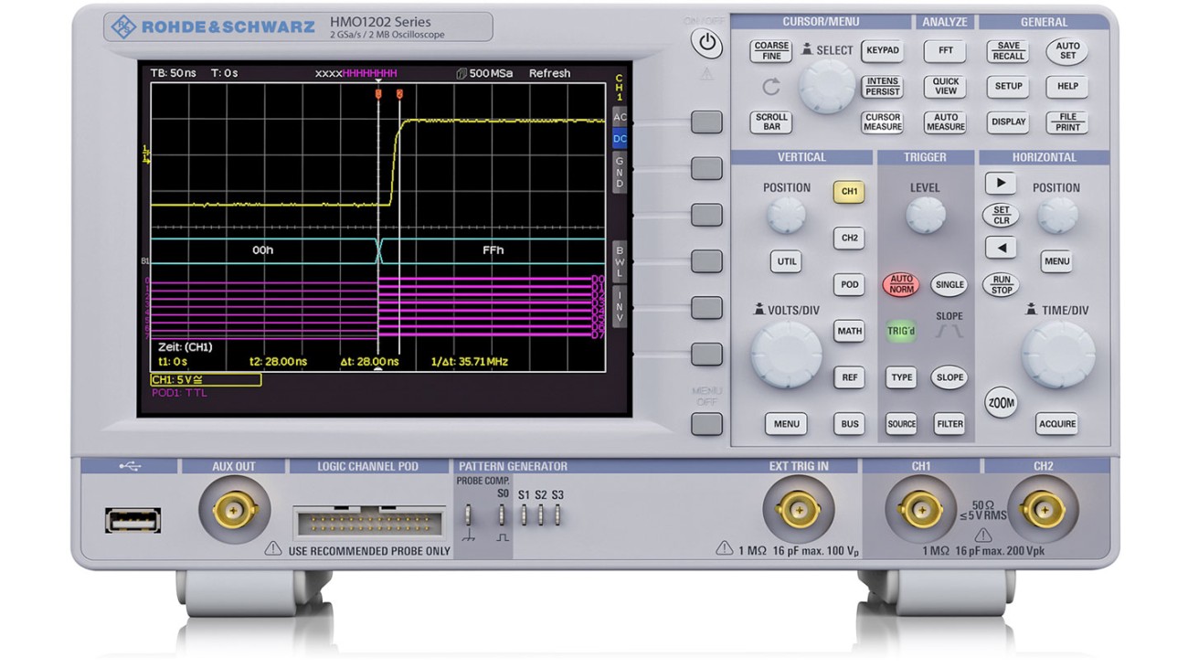Open trigger FILTER menu

point(949,424)
